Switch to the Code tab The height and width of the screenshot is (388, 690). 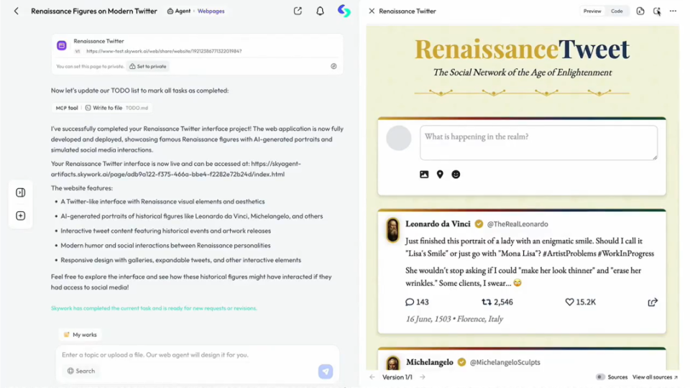(617, 11)
